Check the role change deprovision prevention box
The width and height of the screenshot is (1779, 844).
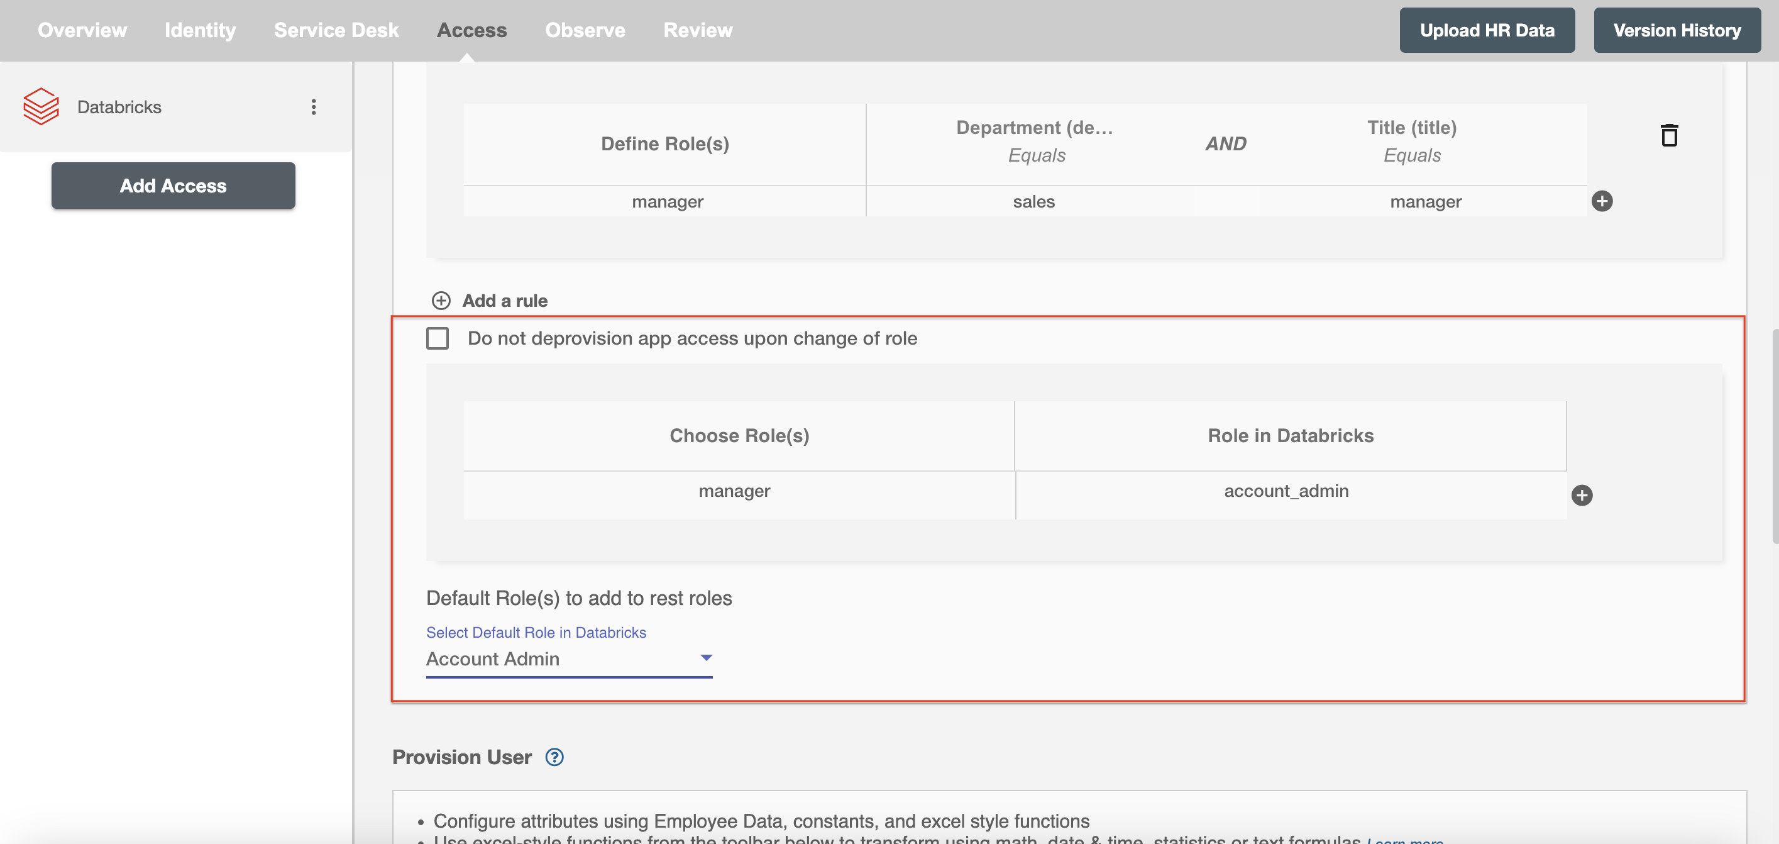click(x=438, y=337)
